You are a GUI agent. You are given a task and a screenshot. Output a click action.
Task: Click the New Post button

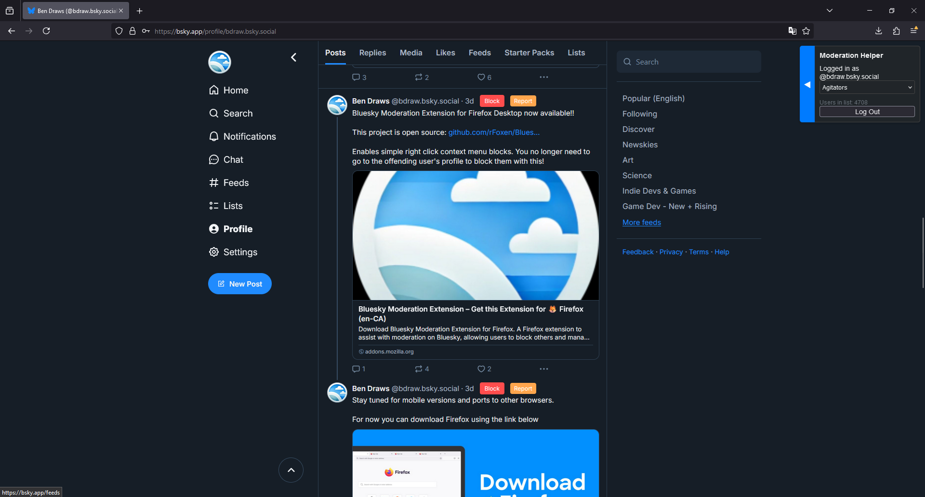tap(240, 284)
